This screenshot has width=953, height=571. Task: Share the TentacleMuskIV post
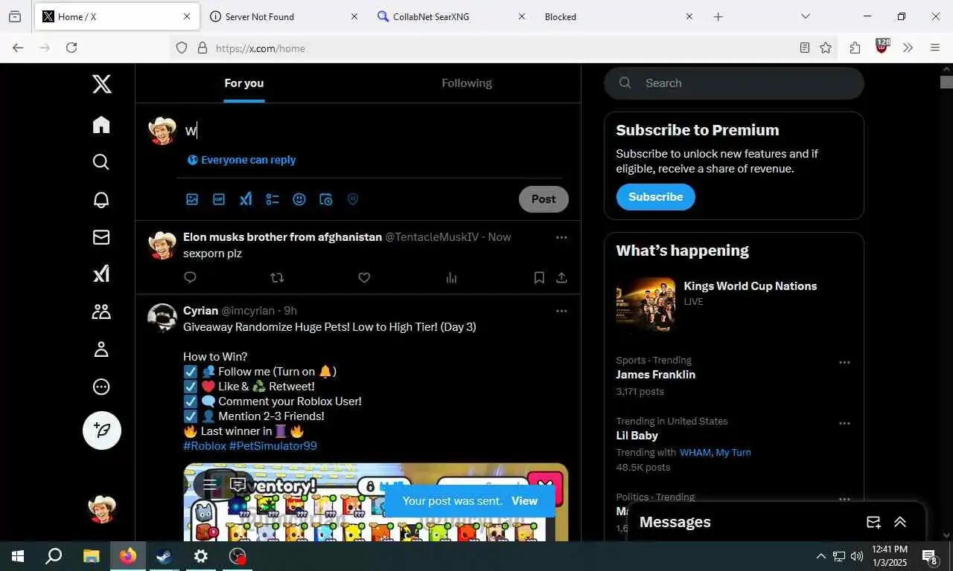click(x=561, y=277)
